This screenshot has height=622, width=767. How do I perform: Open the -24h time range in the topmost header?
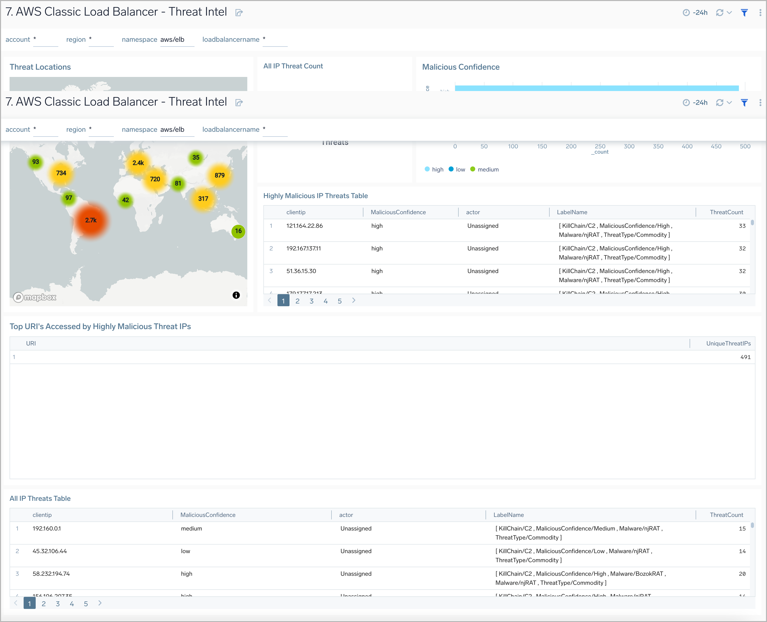[695, 13]
